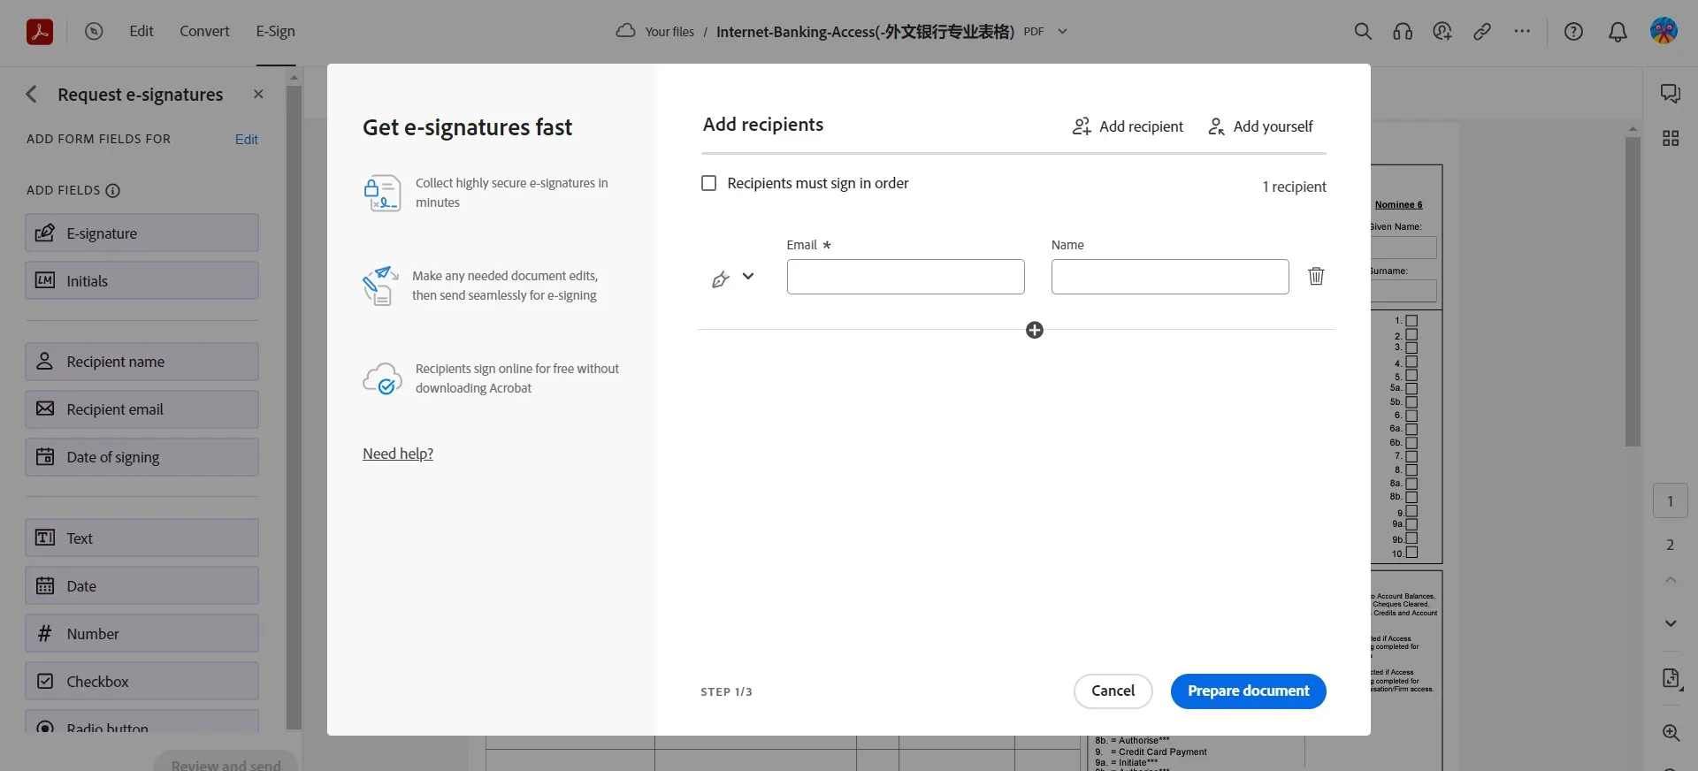Click the copy link icon in top bar
This screenshot has height=771, width=1698.
pyautogui.click(x=1482, y=32)
